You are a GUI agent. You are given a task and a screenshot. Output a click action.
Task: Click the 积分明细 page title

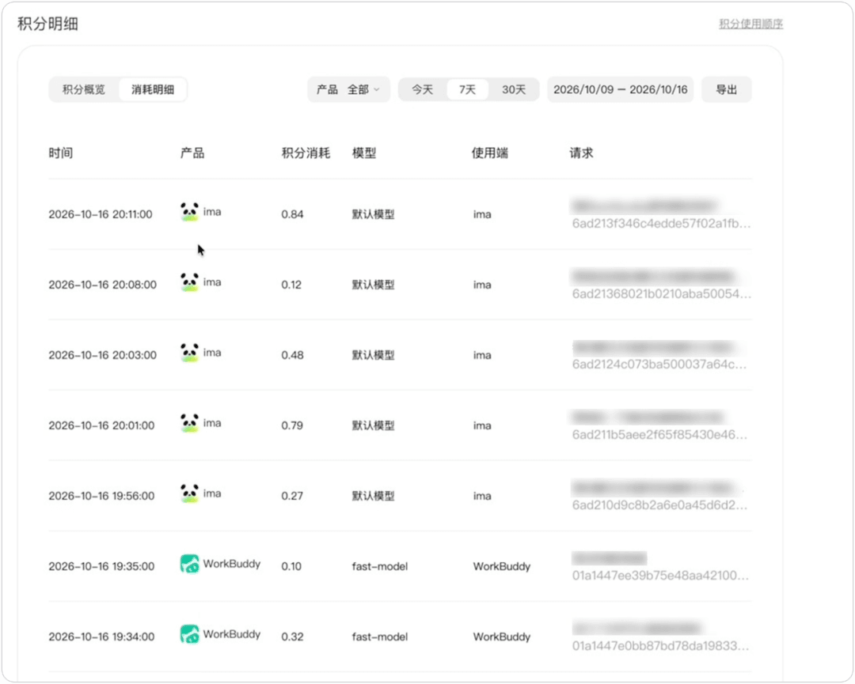click(x=48, y=24)
